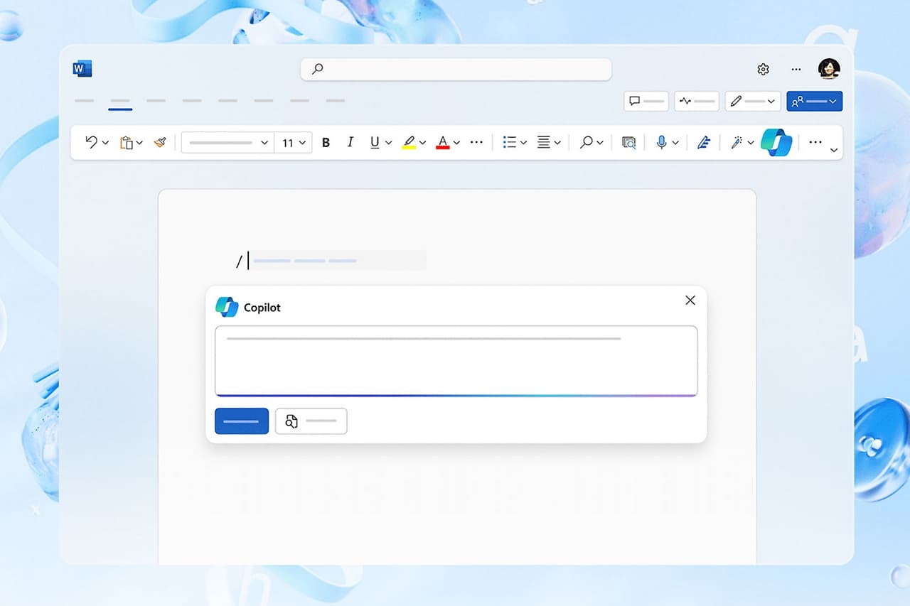
Task: Click the reference a file button in Copilot
Action: point(311,421)
